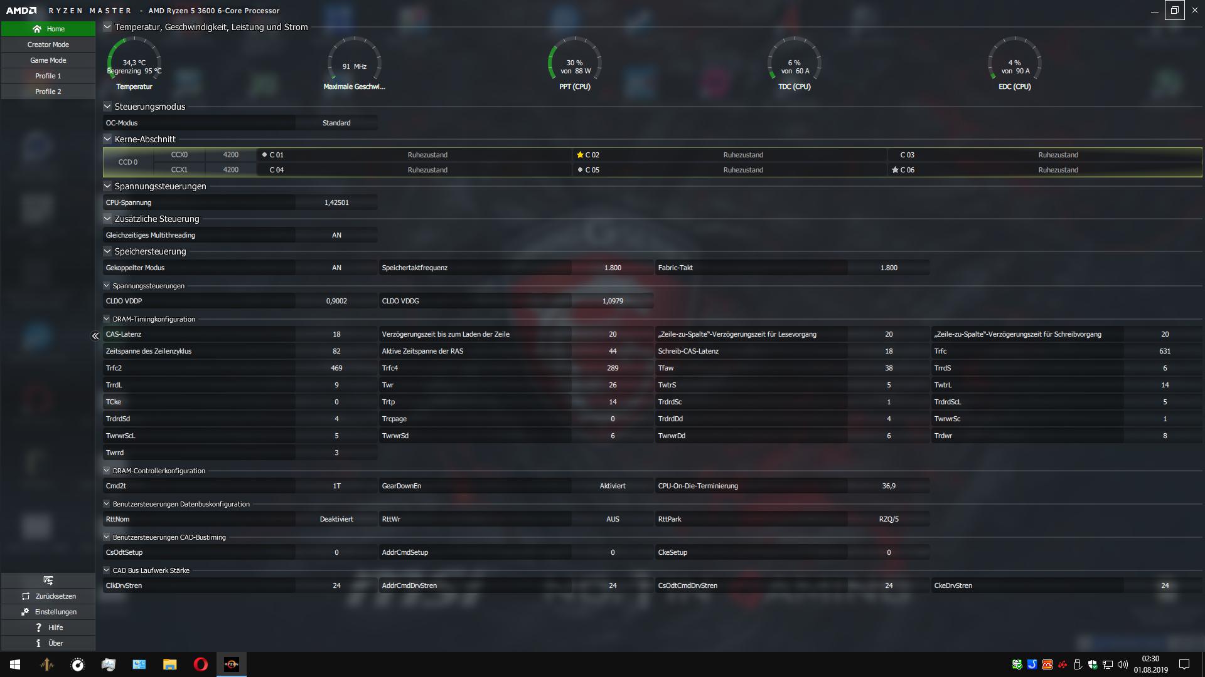This screenshot has height=677, width=1205.
Task: Switch to the Game Mode tab
Action: (x=48, y=60)
